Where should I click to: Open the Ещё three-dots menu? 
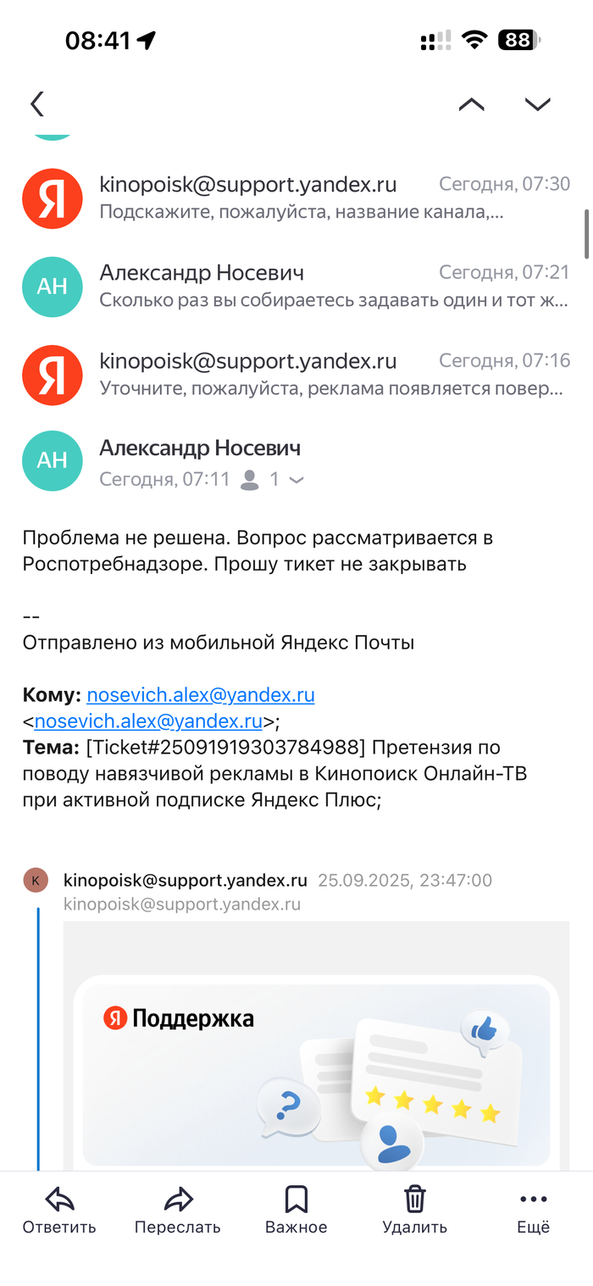pyautogui.click(x=534, y=1199)
